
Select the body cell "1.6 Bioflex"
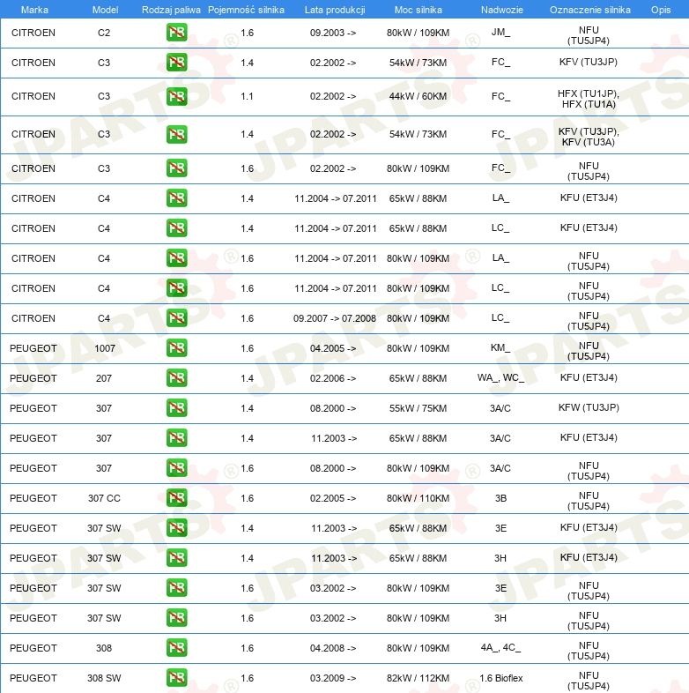(500, 678)
